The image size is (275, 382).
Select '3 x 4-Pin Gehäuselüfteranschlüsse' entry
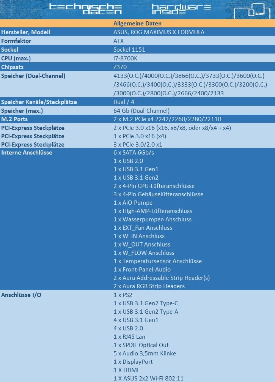(158, 194)
